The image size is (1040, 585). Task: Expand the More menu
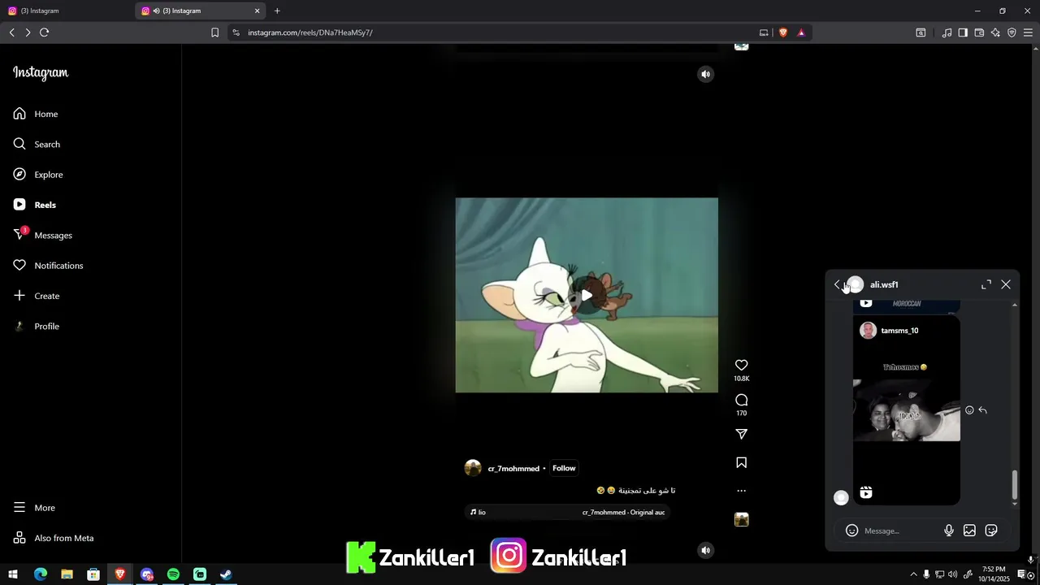coord(45,508)
